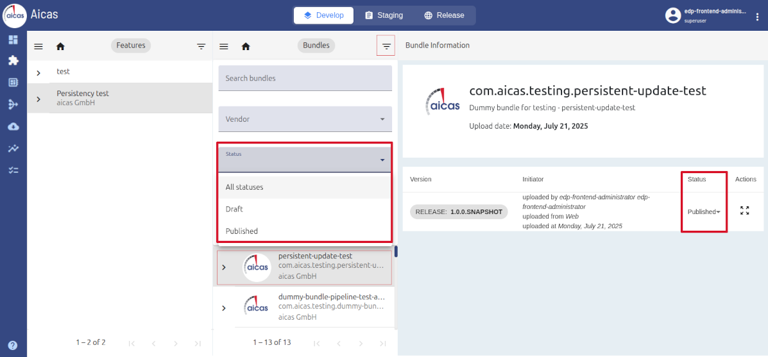This screenshot has width=768, height=357.
Task: Open the Published status dropdown in table
Action: (x=703, y=212)
